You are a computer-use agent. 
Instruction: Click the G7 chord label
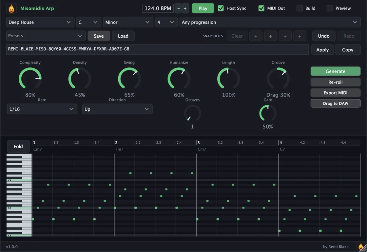282,149
